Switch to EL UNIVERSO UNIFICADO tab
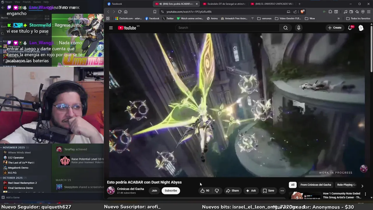 tap(272, 4)
